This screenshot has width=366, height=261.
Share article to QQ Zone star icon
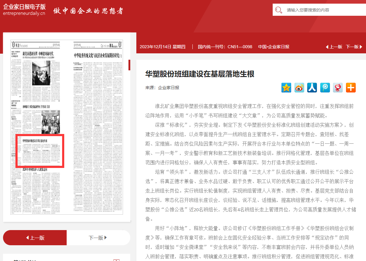point(286,88)
